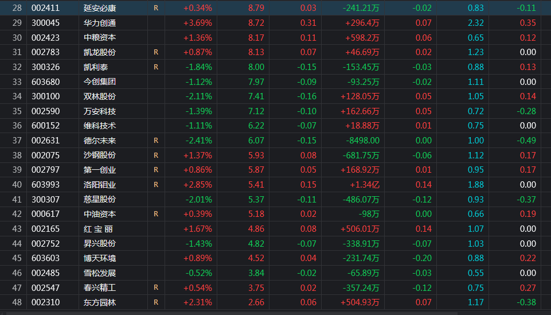Click the 4.52 price of 博天环境
The height and width of the screenshot is (315, 551).
(x=256, y=258)
